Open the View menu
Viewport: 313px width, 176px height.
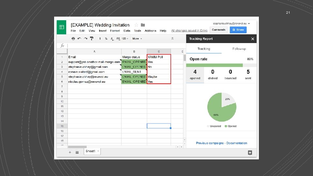92,31
